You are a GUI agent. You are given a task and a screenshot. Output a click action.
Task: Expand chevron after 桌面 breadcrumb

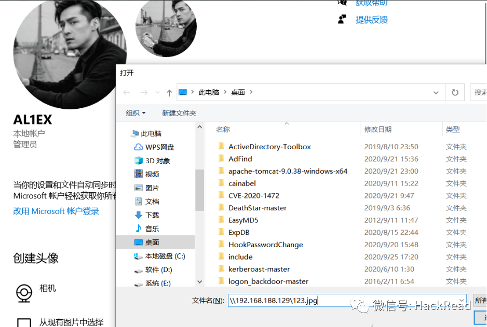(x=251, y=92)
